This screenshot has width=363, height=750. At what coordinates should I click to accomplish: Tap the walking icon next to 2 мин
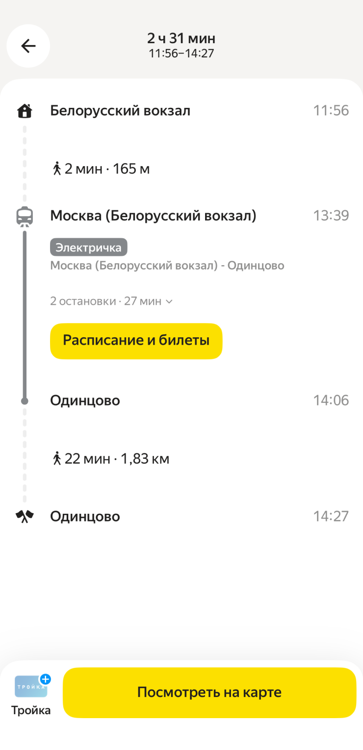coord(57,169)
